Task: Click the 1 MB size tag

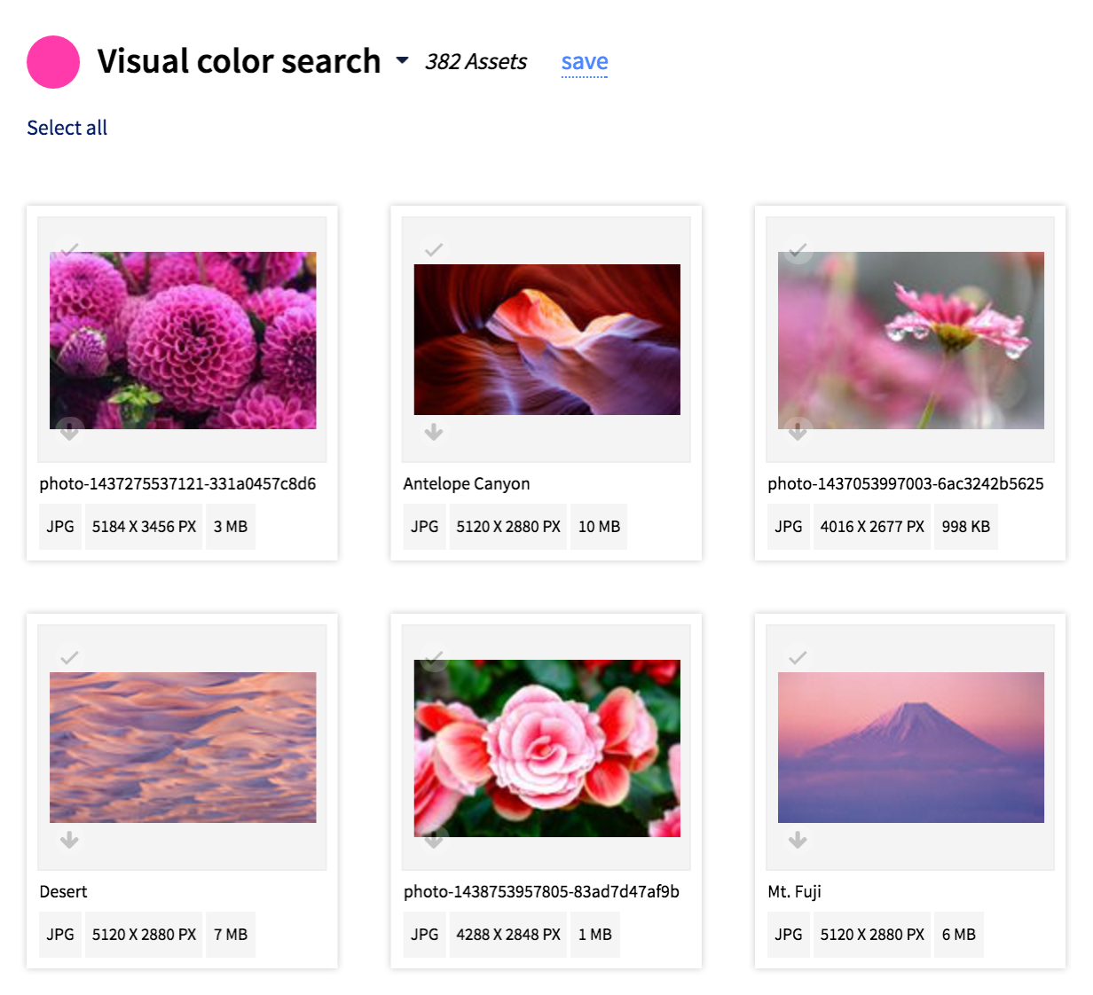Action: pos(595,935)
